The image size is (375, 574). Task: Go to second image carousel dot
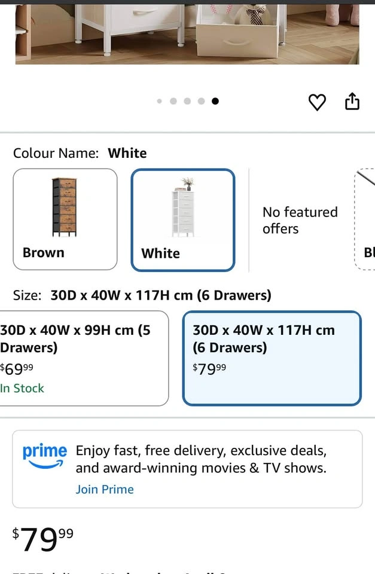(173, 101)
